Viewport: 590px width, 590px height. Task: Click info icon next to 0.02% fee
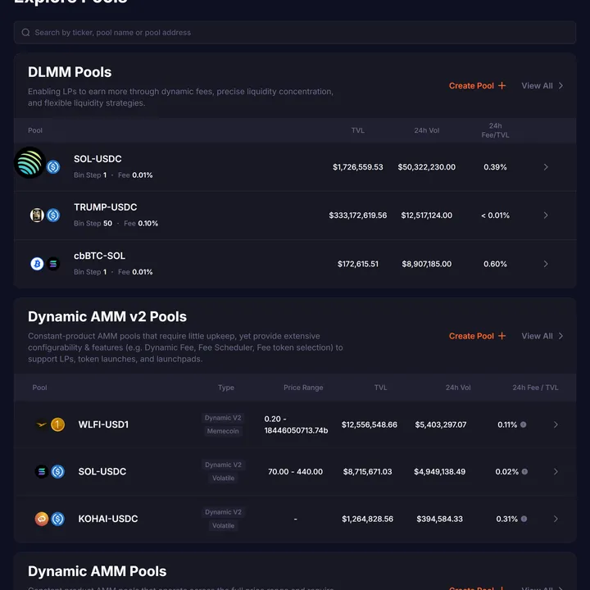[x=524, y=472]
